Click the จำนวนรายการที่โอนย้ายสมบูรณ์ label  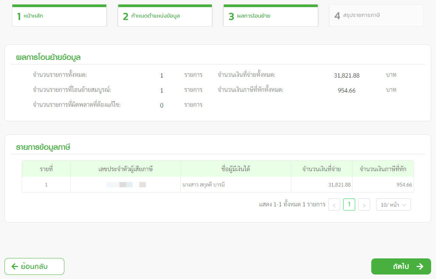[72, 90]
